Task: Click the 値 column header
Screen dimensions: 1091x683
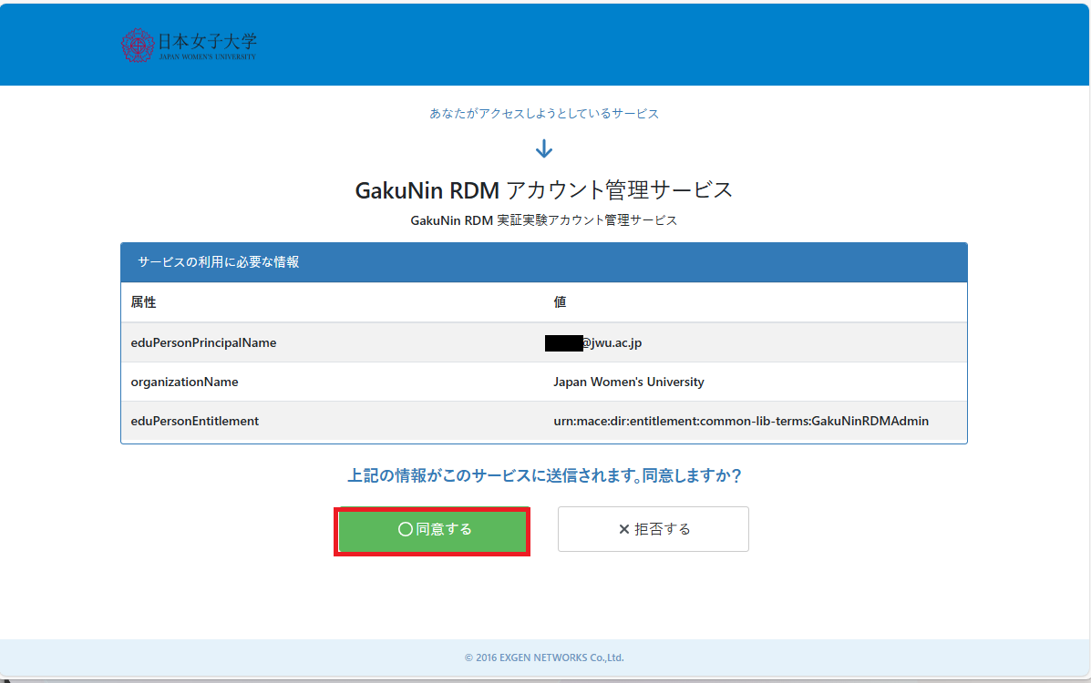Action: (x=560, y=302)
